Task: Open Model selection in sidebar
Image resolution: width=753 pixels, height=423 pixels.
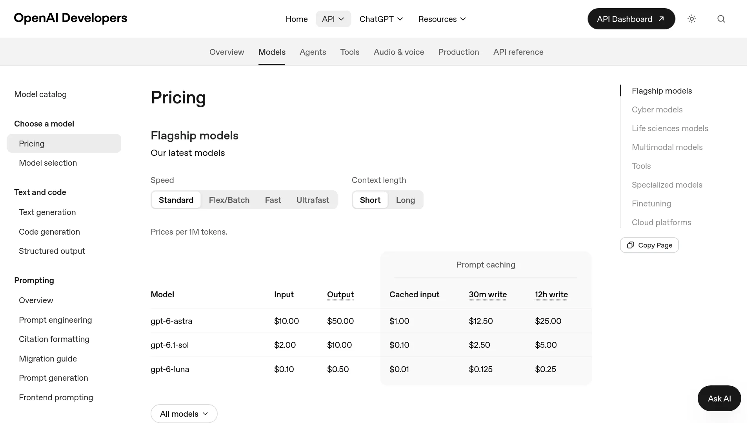Action: tap(48, 163)
